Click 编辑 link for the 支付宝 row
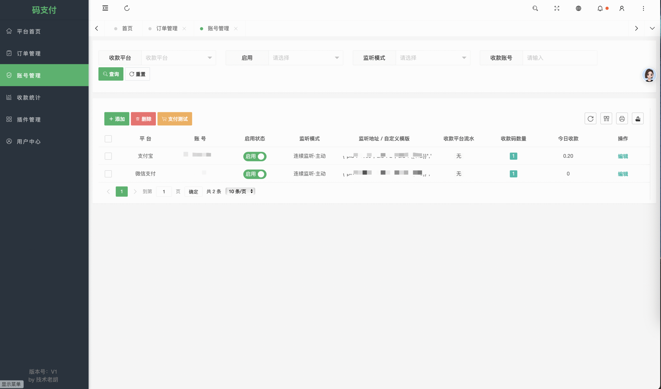The height and width of the screenshot is (389, 661). click(623, 156)
